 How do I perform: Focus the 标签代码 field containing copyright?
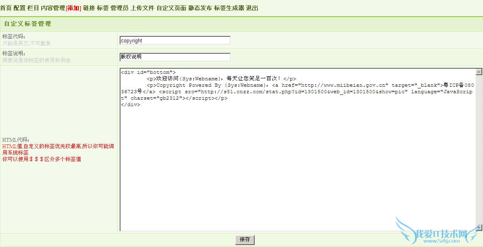tap(175, 40)
